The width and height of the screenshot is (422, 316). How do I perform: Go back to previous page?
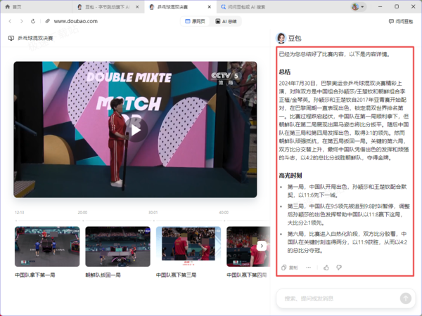pyautogui.click(x=11, y=21)
